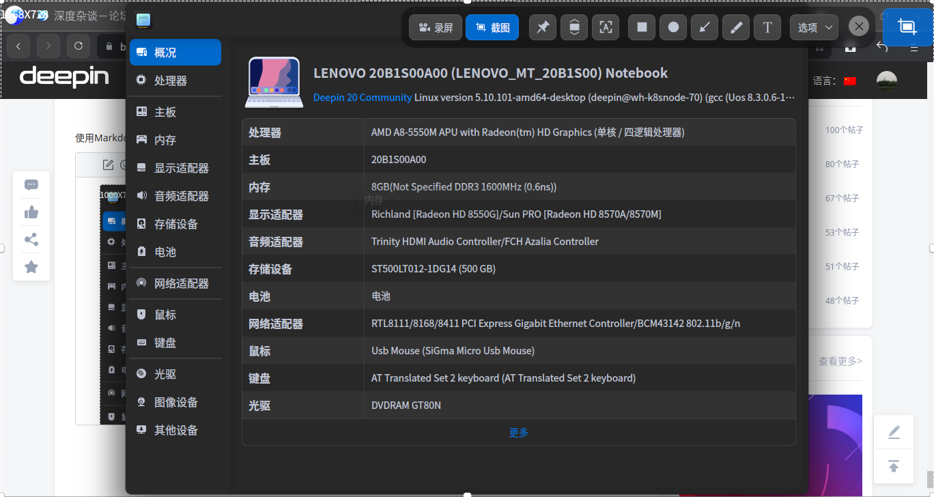Select 图像设备 in the sidebar

tap(175, 402)
